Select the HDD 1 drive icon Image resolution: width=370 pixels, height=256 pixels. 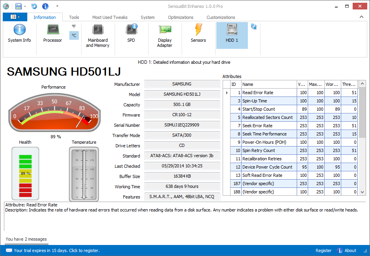tap(232, 34)
